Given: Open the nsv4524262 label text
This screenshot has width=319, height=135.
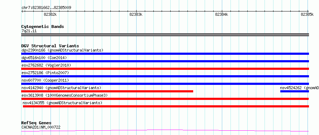Looking at the screenshot, I should pyautogui.click(x=300, y=88).
